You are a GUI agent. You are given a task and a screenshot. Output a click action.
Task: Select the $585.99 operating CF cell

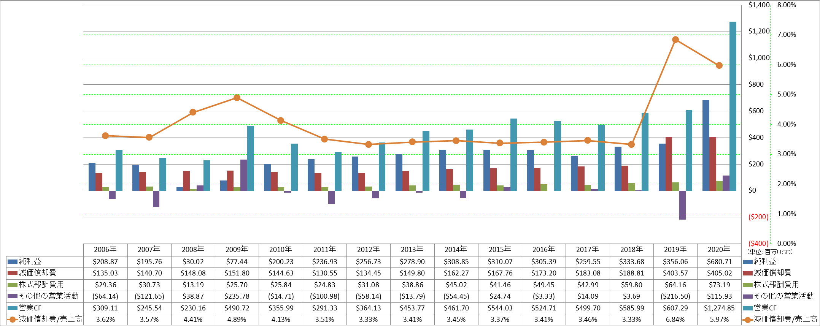click(632, 308)
